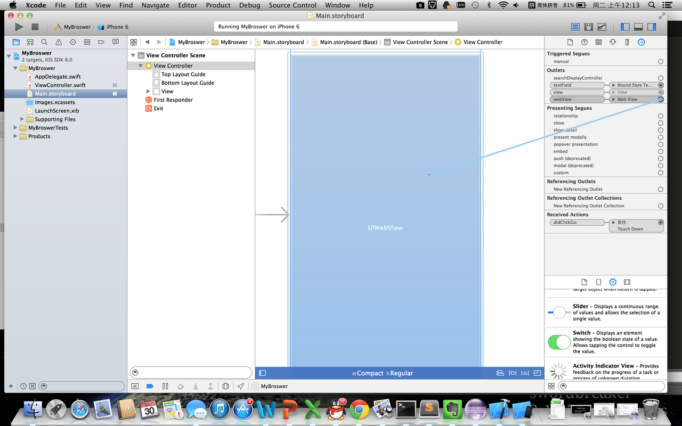This screenshot has height=426, width=682.
Task: Expand the Supporting Files folder
Action: [x=22, y=119]
